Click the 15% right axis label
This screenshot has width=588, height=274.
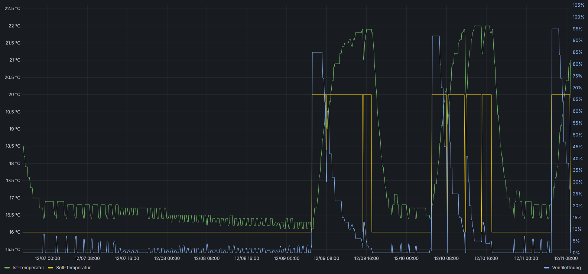[x=577, y=218]
